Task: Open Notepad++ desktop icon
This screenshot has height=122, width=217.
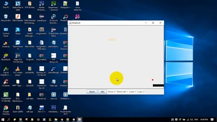Action: click(x=65, y=5)
